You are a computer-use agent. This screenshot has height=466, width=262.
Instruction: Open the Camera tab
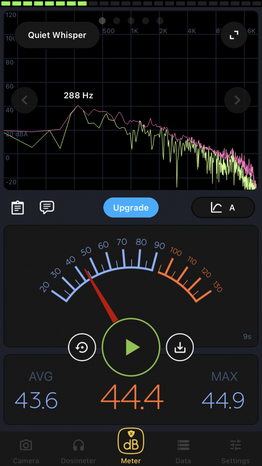(x=26, y=450)
